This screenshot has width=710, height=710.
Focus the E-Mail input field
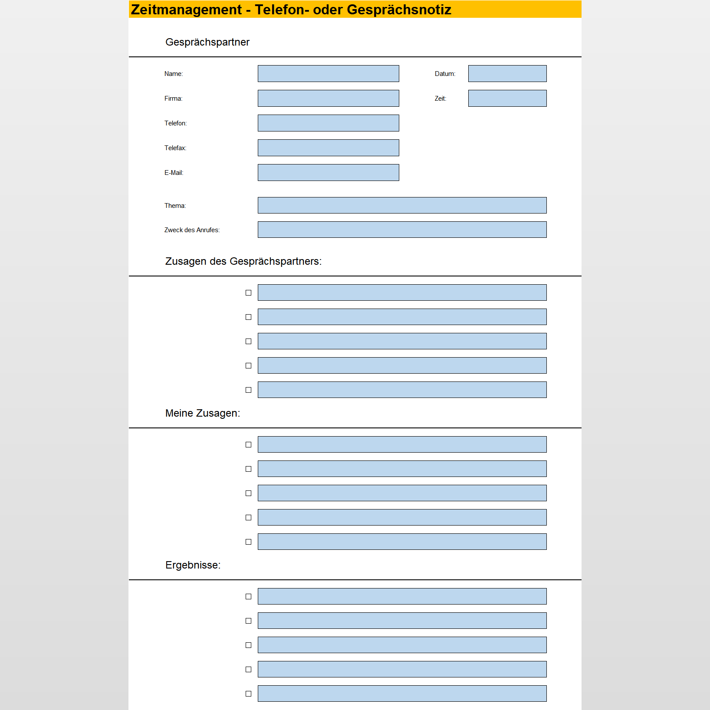click(x=328, y=173)
